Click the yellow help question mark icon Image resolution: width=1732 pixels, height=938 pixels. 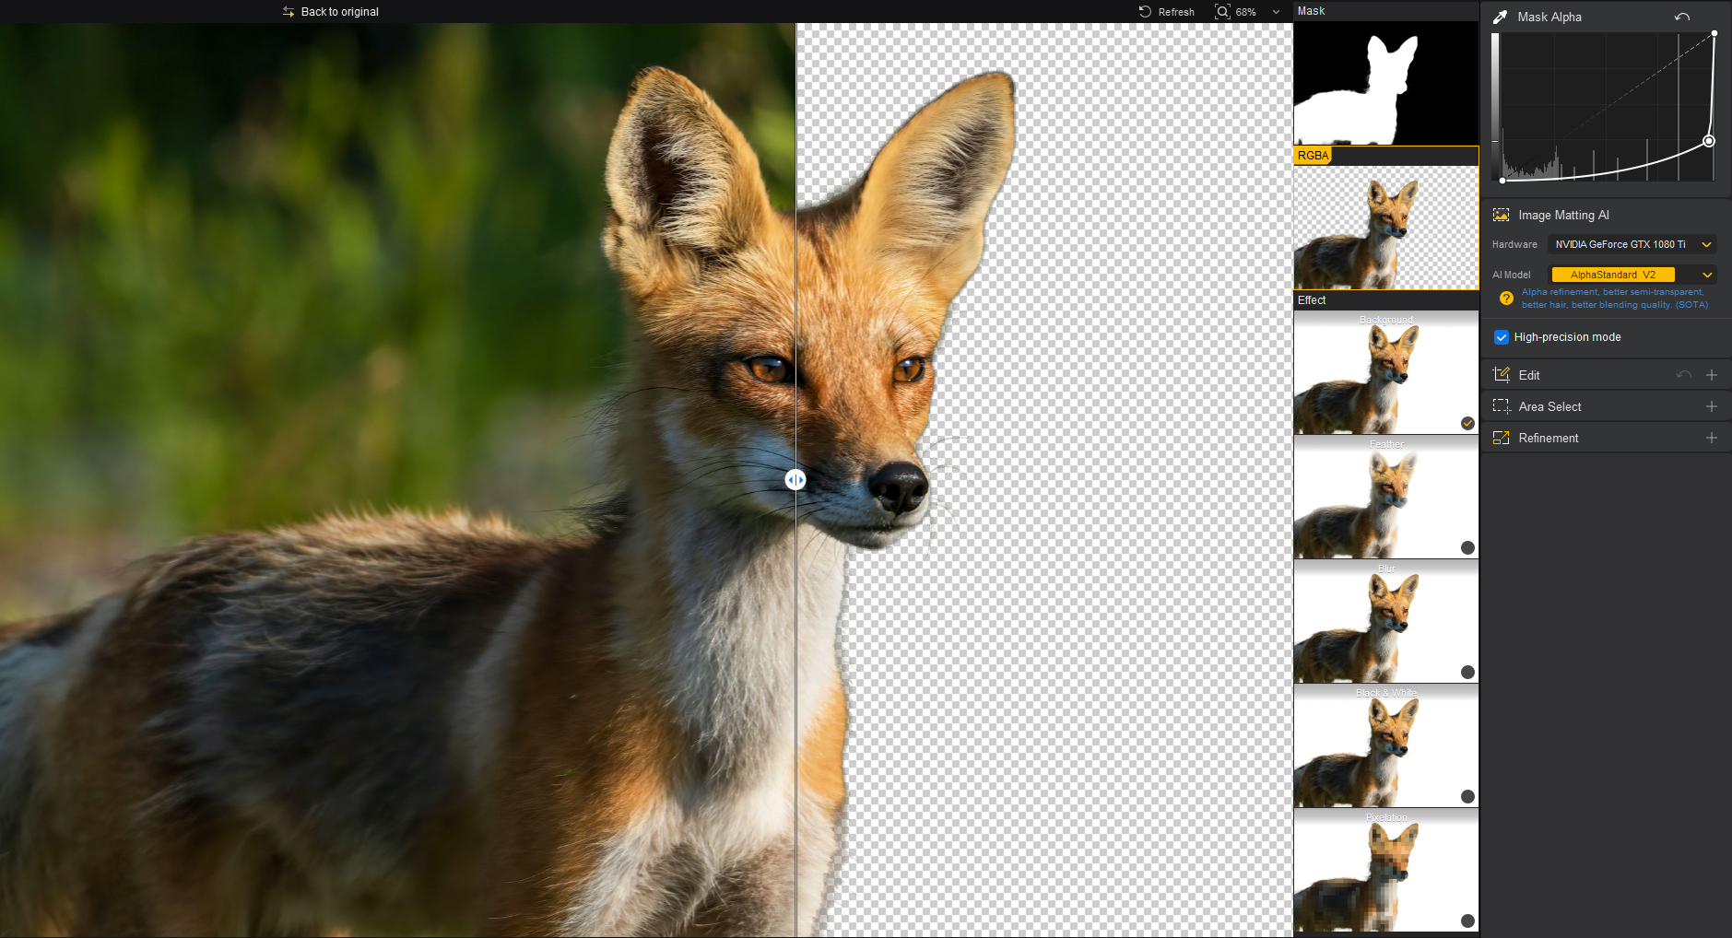[x=1506, y=298]
